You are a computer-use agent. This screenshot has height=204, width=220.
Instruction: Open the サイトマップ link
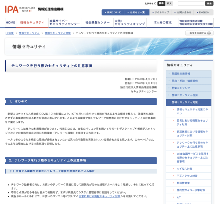coord(161,12)
